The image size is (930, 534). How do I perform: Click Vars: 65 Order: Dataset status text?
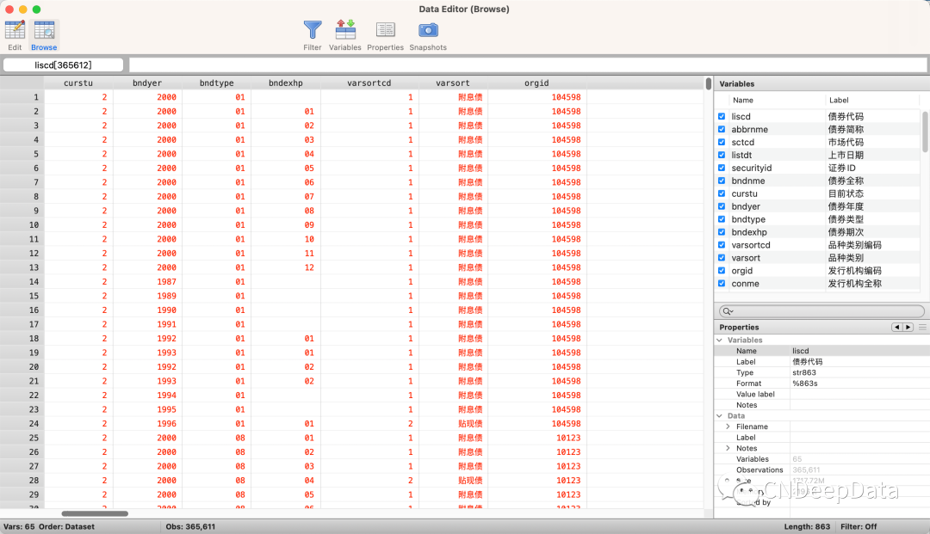coord(48,526)
